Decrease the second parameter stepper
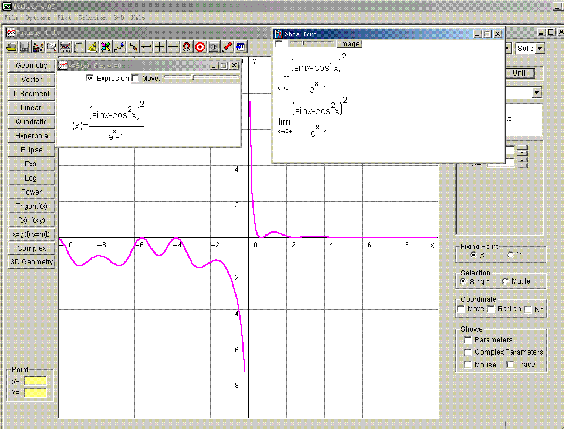The image size is (564, 429). tap(522, 165)
